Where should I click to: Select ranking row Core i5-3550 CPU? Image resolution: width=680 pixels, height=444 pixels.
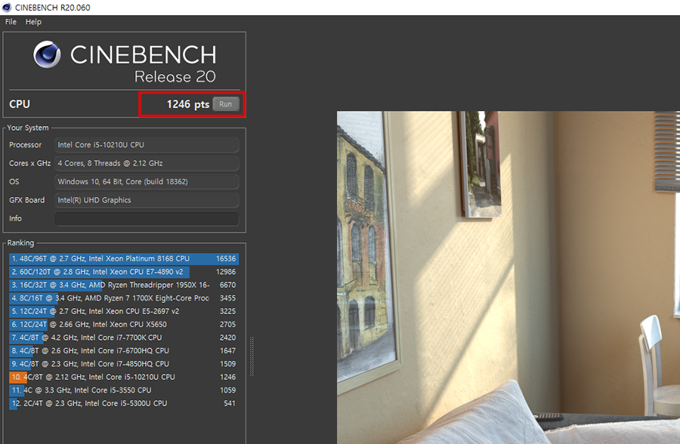(x=124, y=390)
